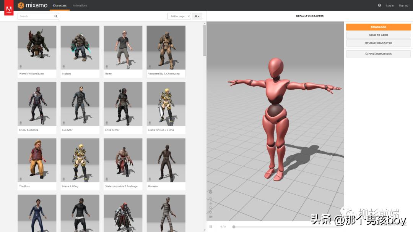Image resolution: width=413 pixels, height=232 pixels.
Task: Click the Log in link
Action: [x=390, y=5]
